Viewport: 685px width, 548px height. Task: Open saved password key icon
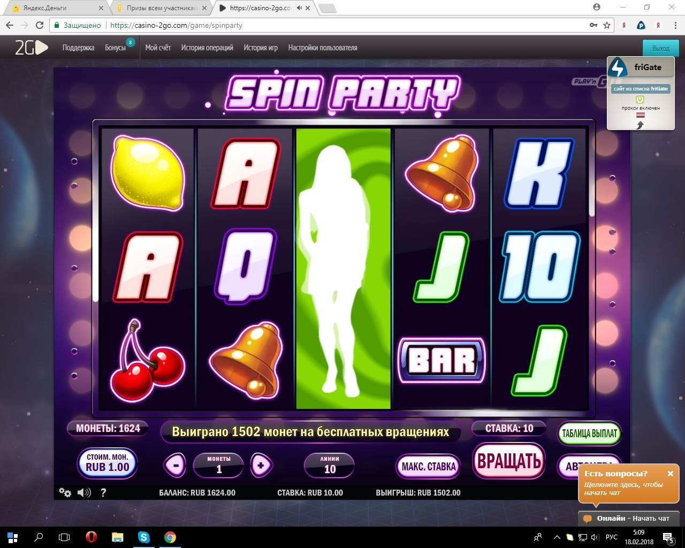tap(593, 25)
